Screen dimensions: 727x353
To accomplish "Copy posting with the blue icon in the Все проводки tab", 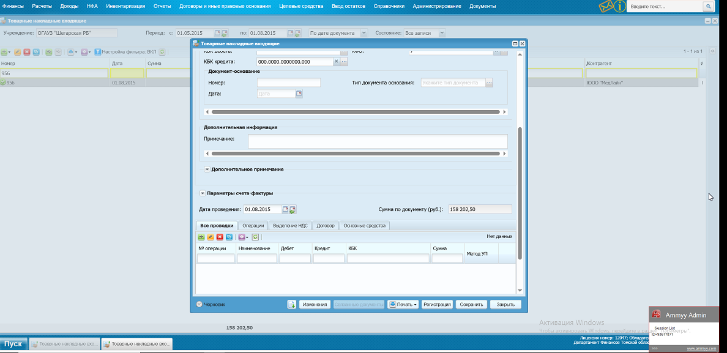I will (229, 237).
